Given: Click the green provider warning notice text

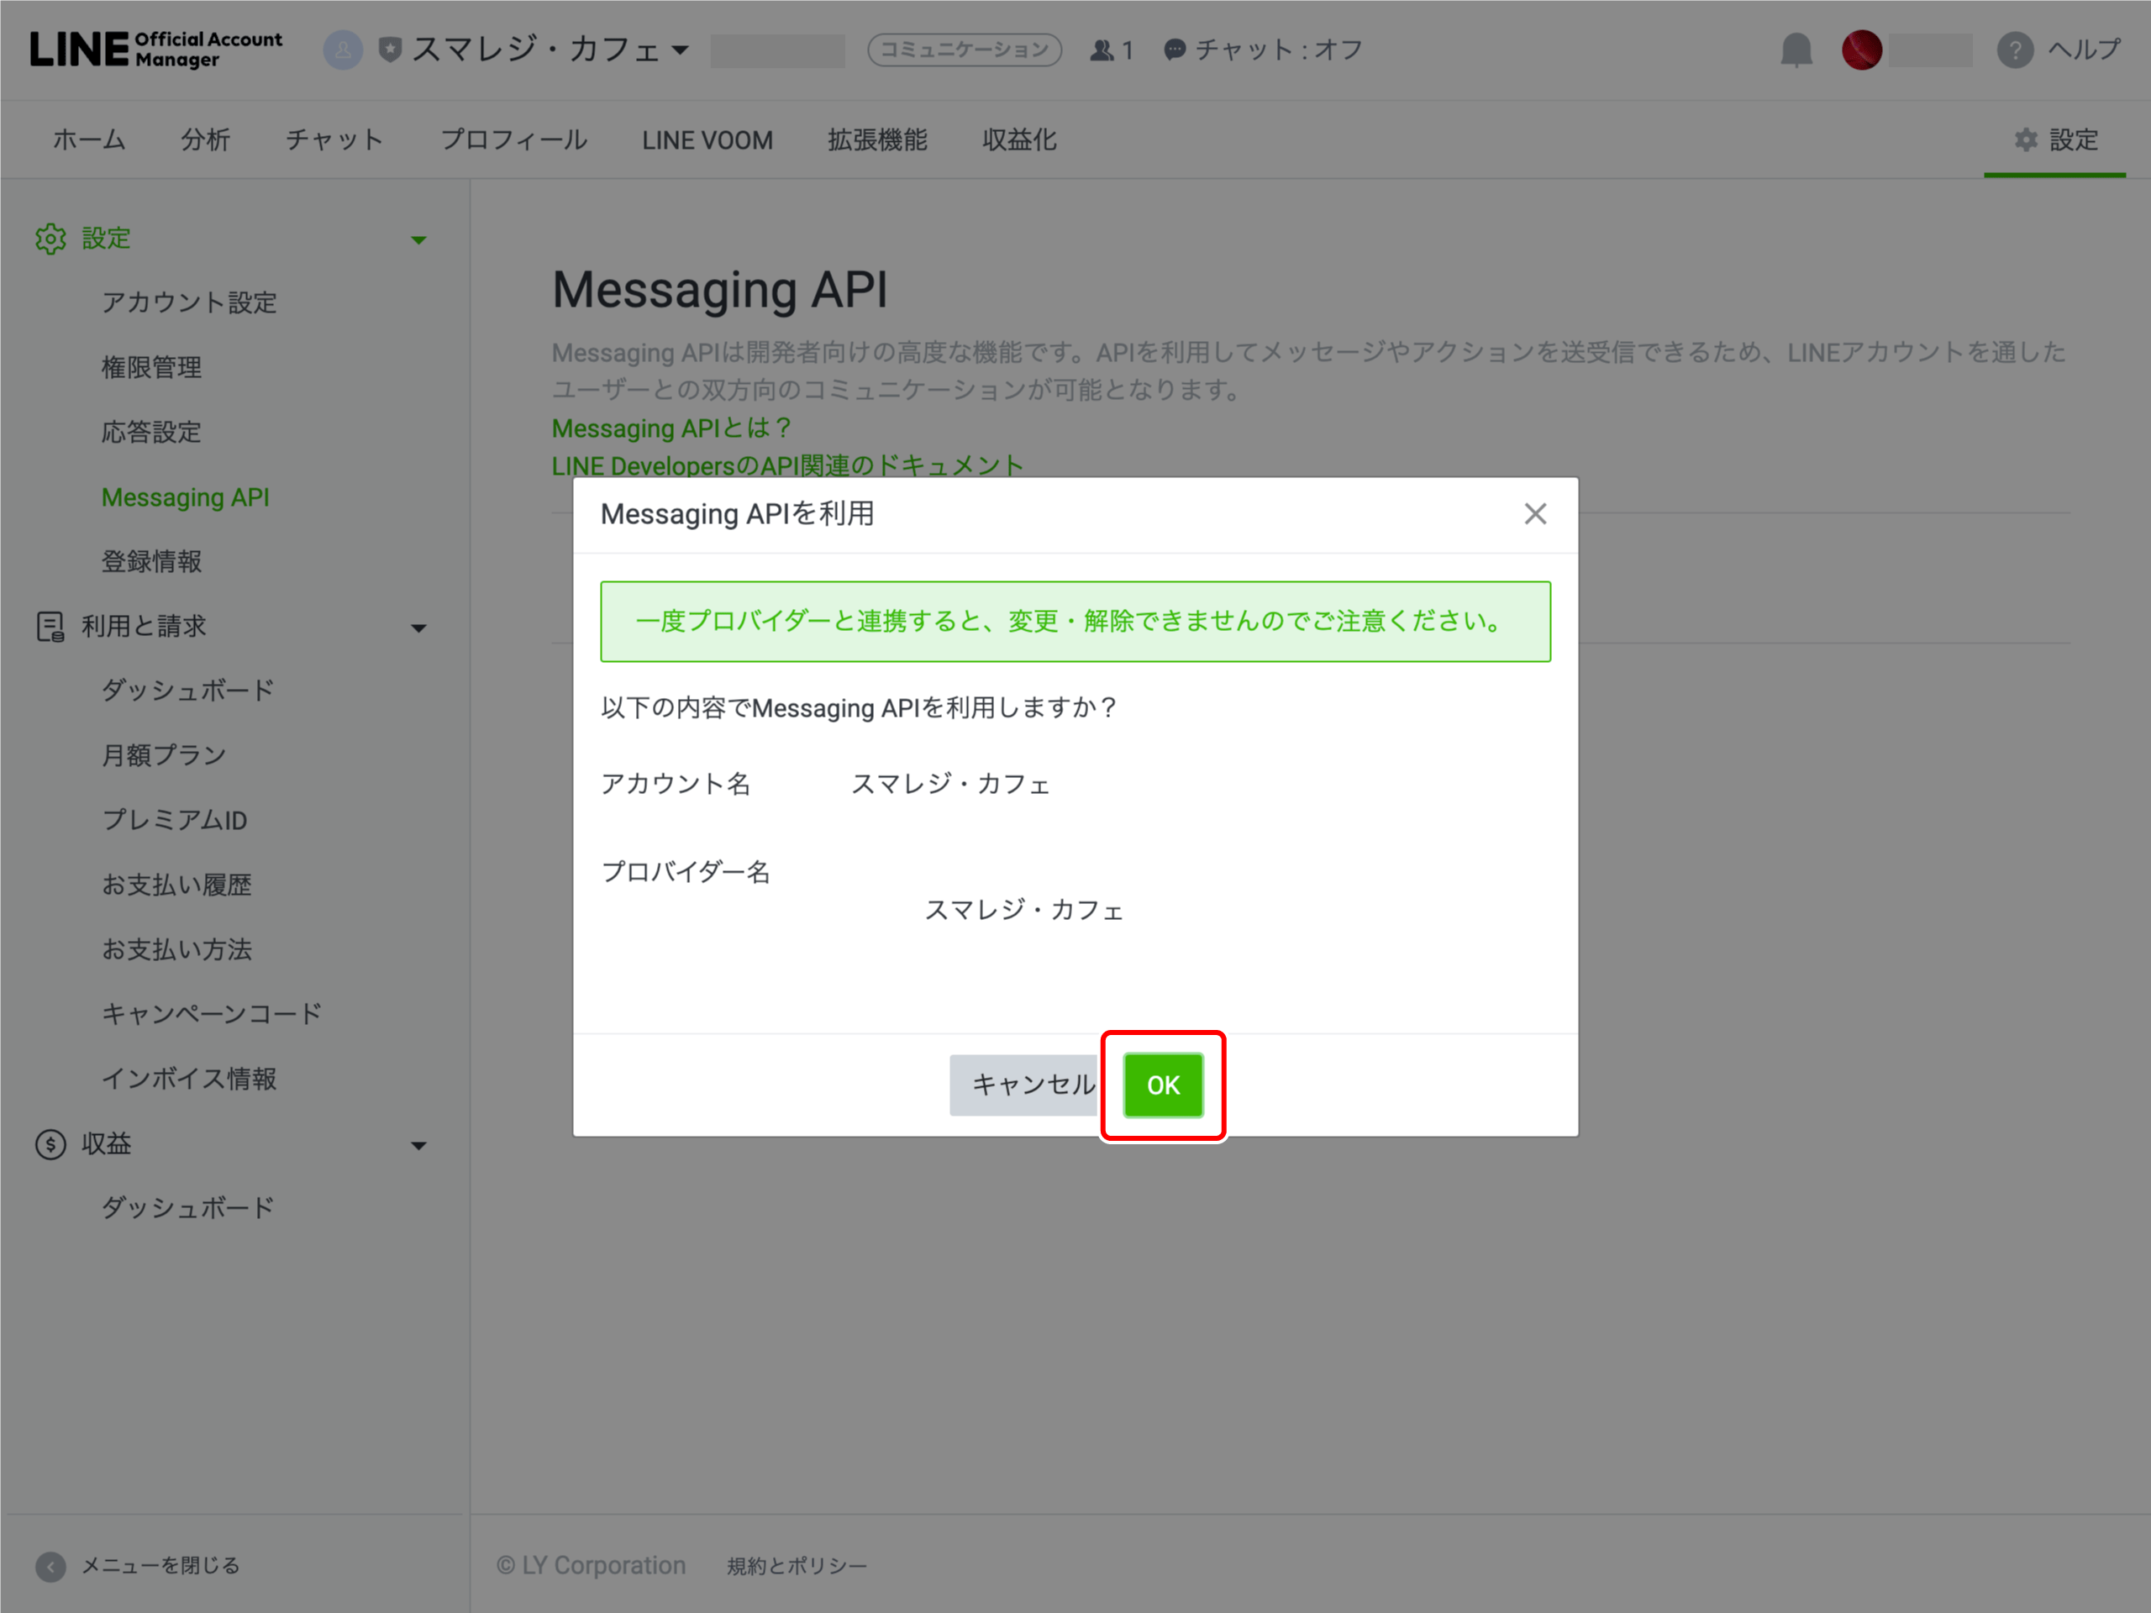Looking at the screenshot, I should coord(1070,622).
